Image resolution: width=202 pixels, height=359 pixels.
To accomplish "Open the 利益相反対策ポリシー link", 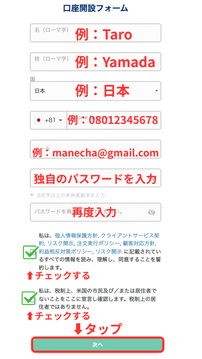I will coord(66,252).
